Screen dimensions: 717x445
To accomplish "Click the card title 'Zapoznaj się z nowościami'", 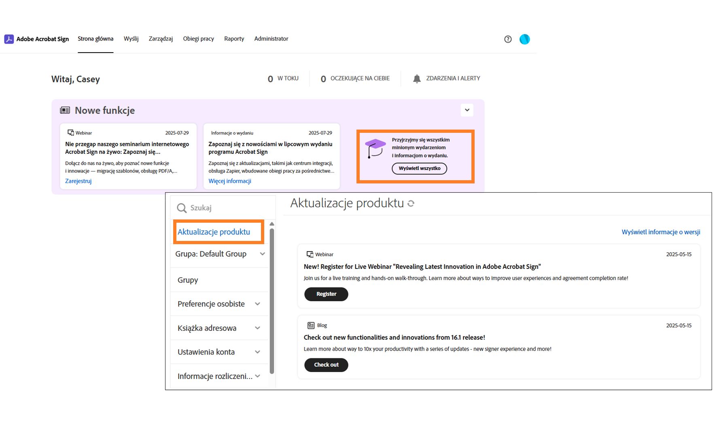I will tap(270, 148).
